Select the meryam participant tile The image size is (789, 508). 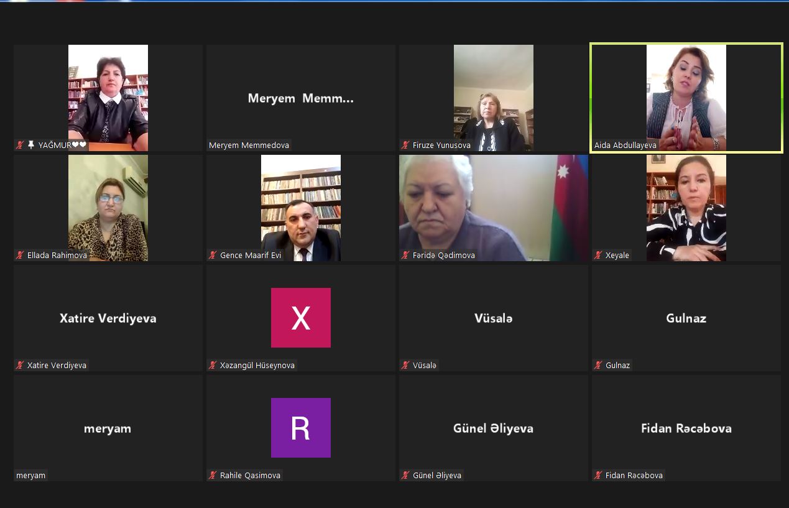click(108, 428)
